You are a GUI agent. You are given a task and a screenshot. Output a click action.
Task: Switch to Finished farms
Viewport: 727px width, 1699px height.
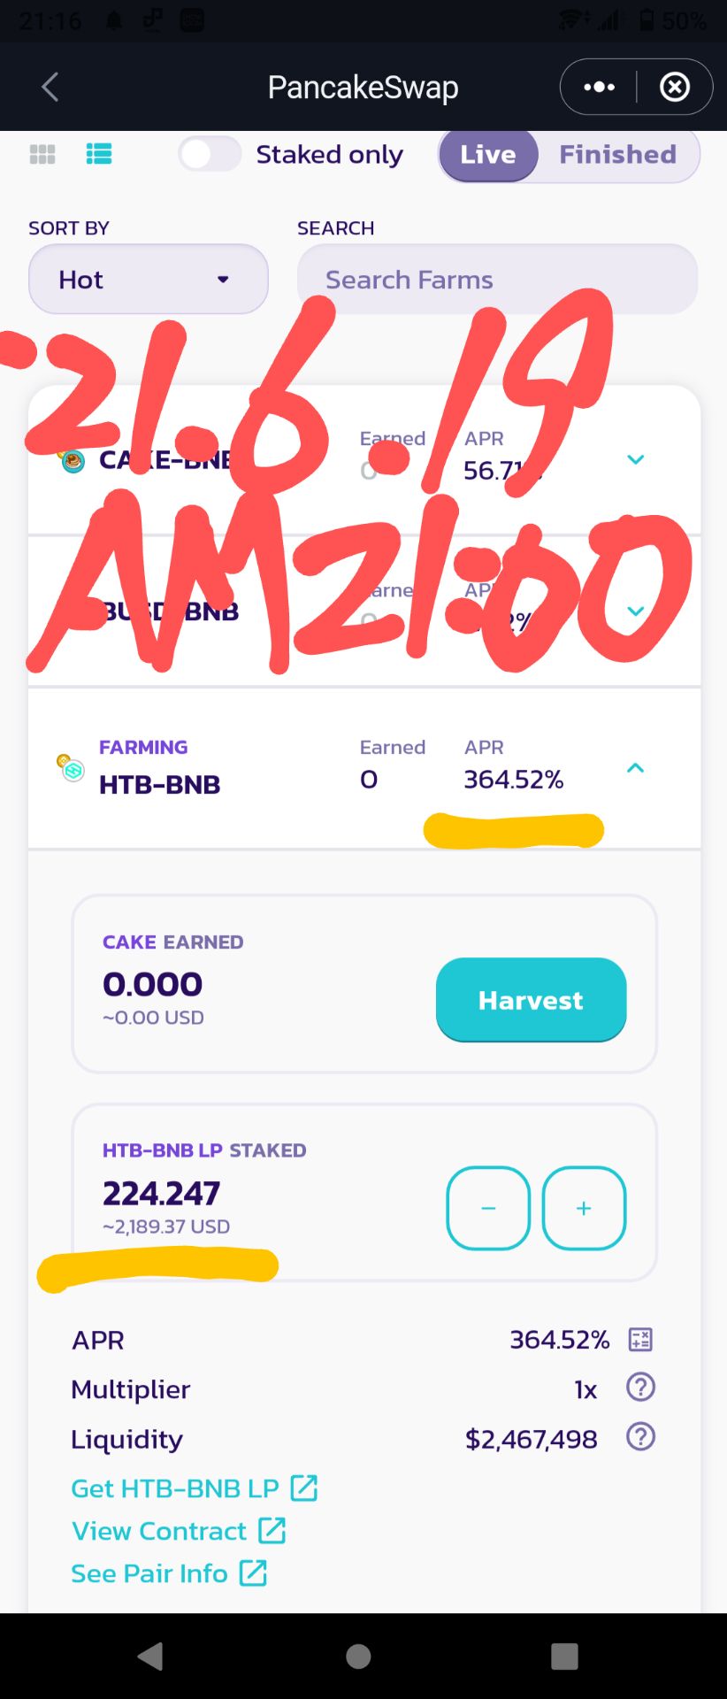[617, 155]
